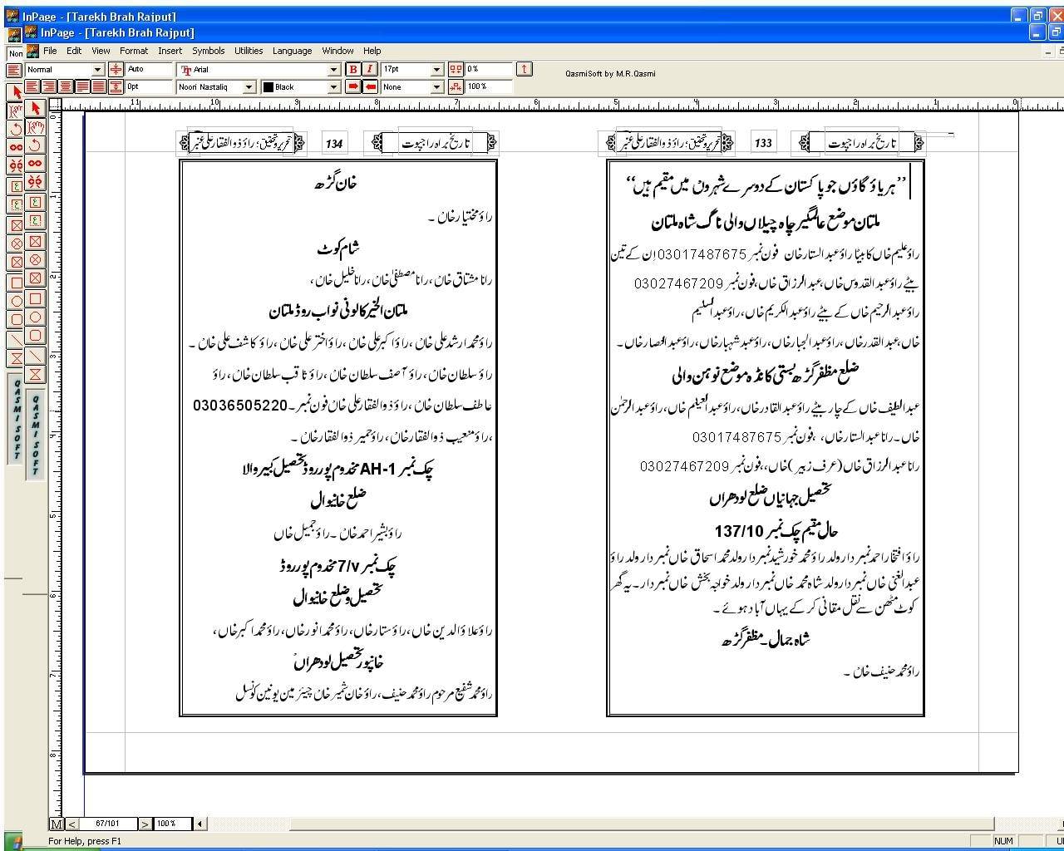Screen dimensions: 1064x851
Task: Click the 67/101 page number field
Action: pos(108,824)
